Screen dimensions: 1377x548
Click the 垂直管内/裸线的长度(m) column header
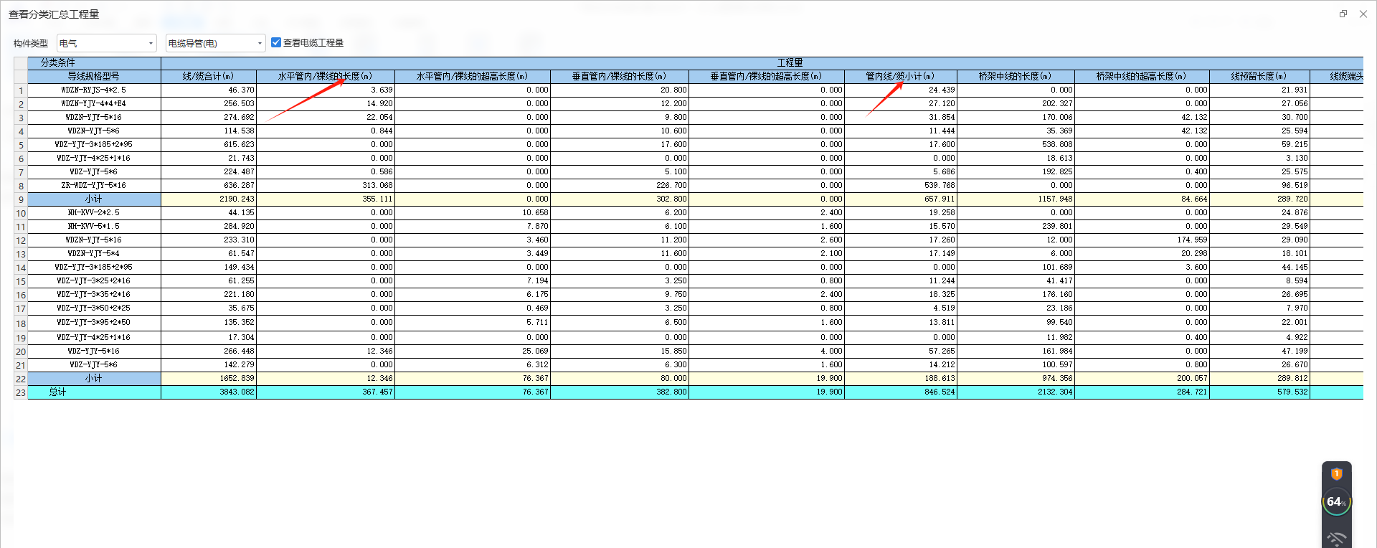(x=620, y=76)
